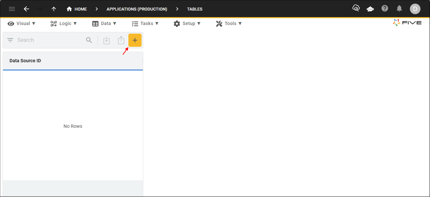Viewport: 430px width, 197px height.
Task: Click the yellow plus button to add a record
Action: click(x=135, y=40)
